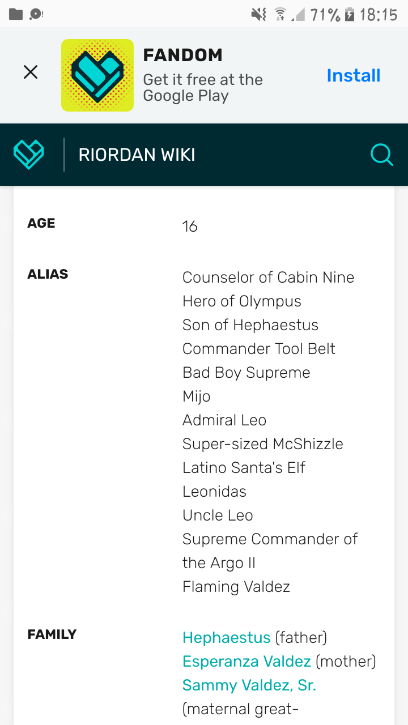Tap the disc notification icon in status bar
This screenshot has width=408, height=725.
[36, 14]
